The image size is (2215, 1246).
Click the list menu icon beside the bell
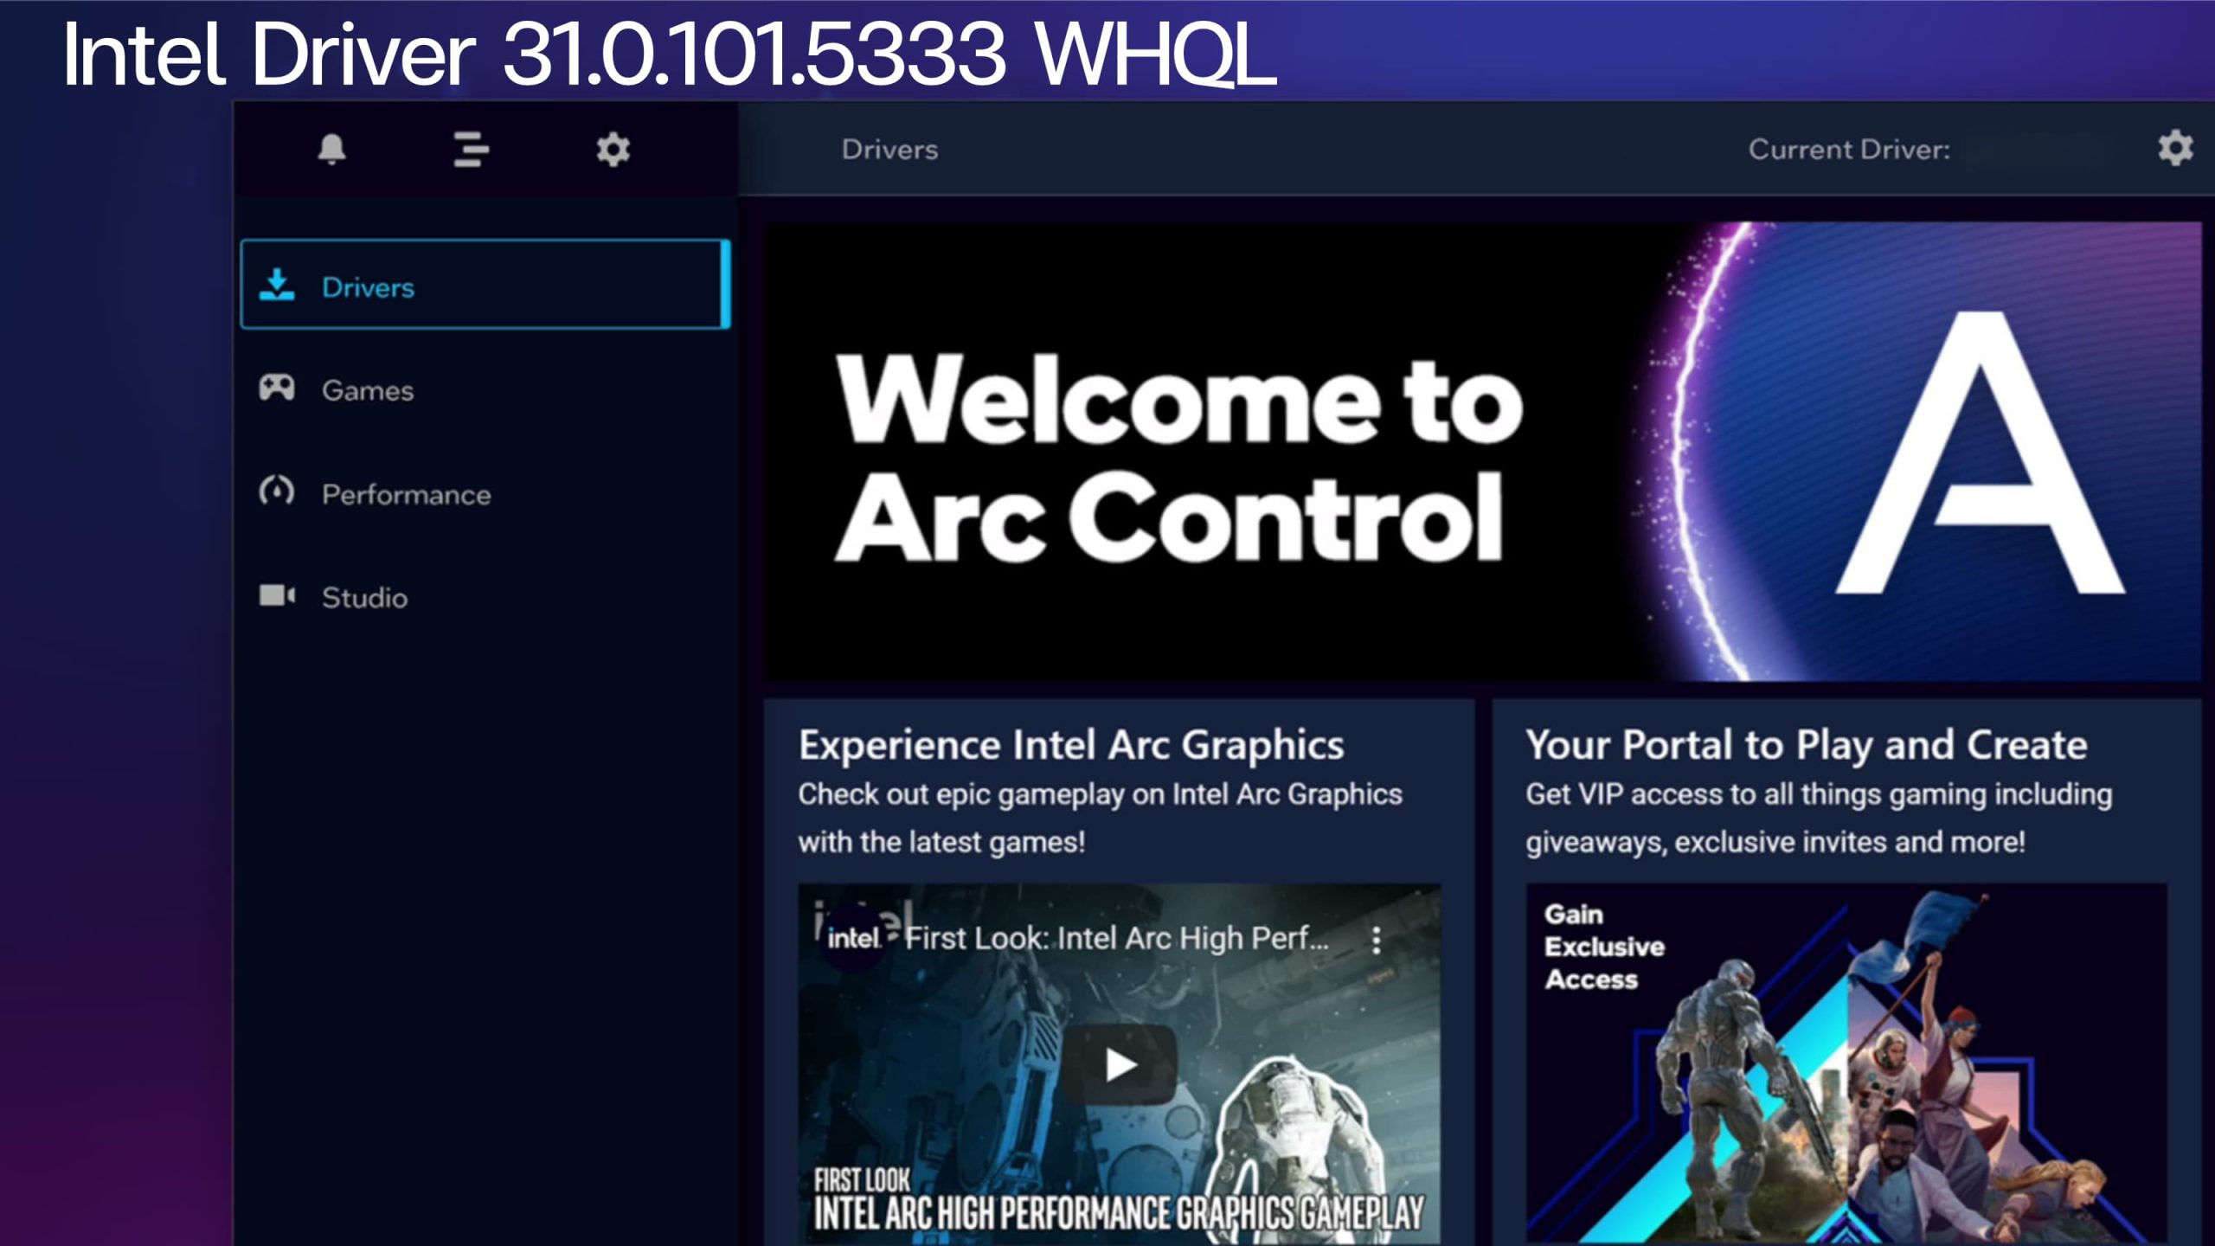point(471,149)
